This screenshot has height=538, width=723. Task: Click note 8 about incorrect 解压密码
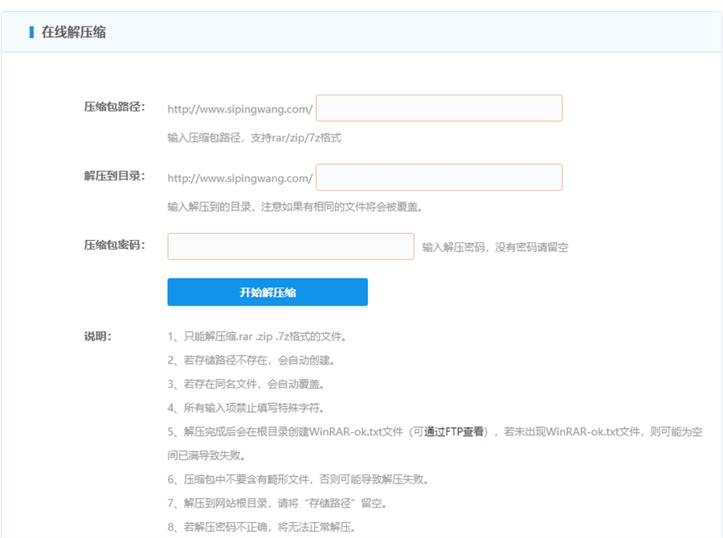[262, 528]
